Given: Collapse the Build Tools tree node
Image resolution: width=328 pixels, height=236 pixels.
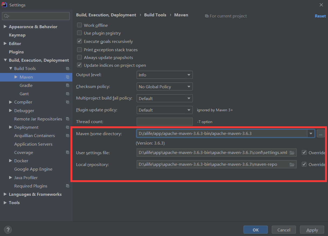Looking at the screenshot, I should click(x=10, y=68).
